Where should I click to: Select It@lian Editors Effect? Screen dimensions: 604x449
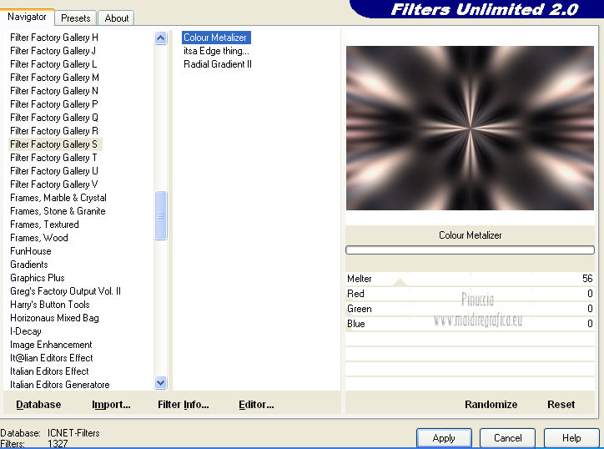point(51,358)
